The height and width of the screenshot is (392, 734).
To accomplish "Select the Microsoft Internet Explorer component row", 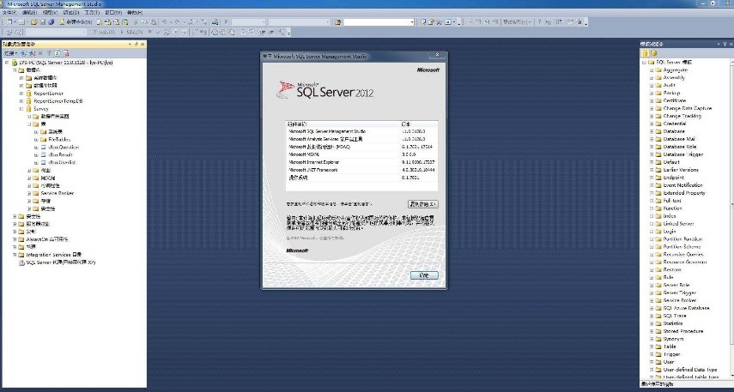I will [x=362, y=162].
